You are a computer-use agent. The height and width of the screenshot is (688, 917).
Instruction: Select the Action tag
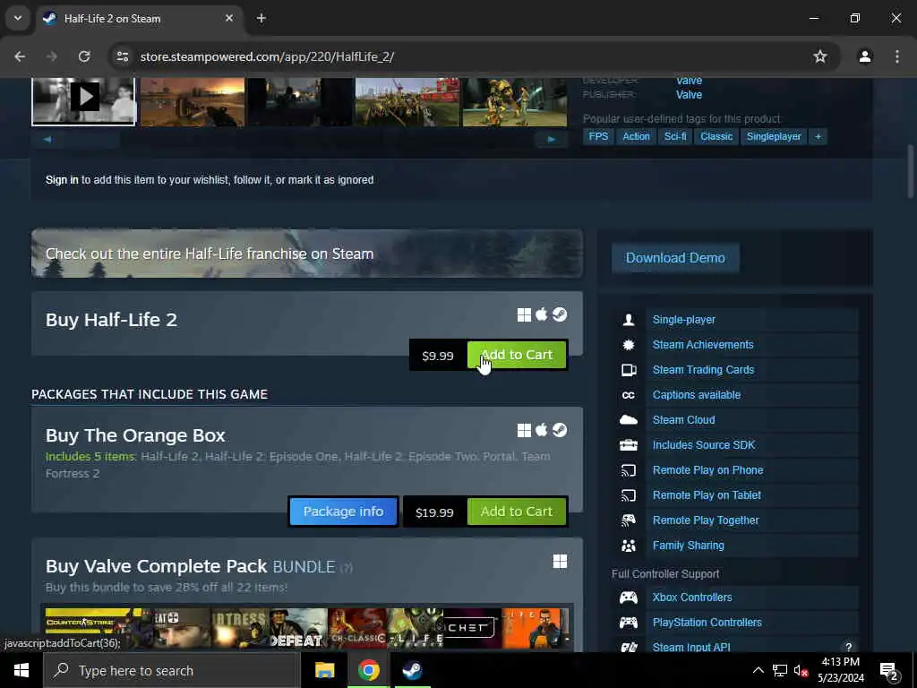(x=637, y=136)
